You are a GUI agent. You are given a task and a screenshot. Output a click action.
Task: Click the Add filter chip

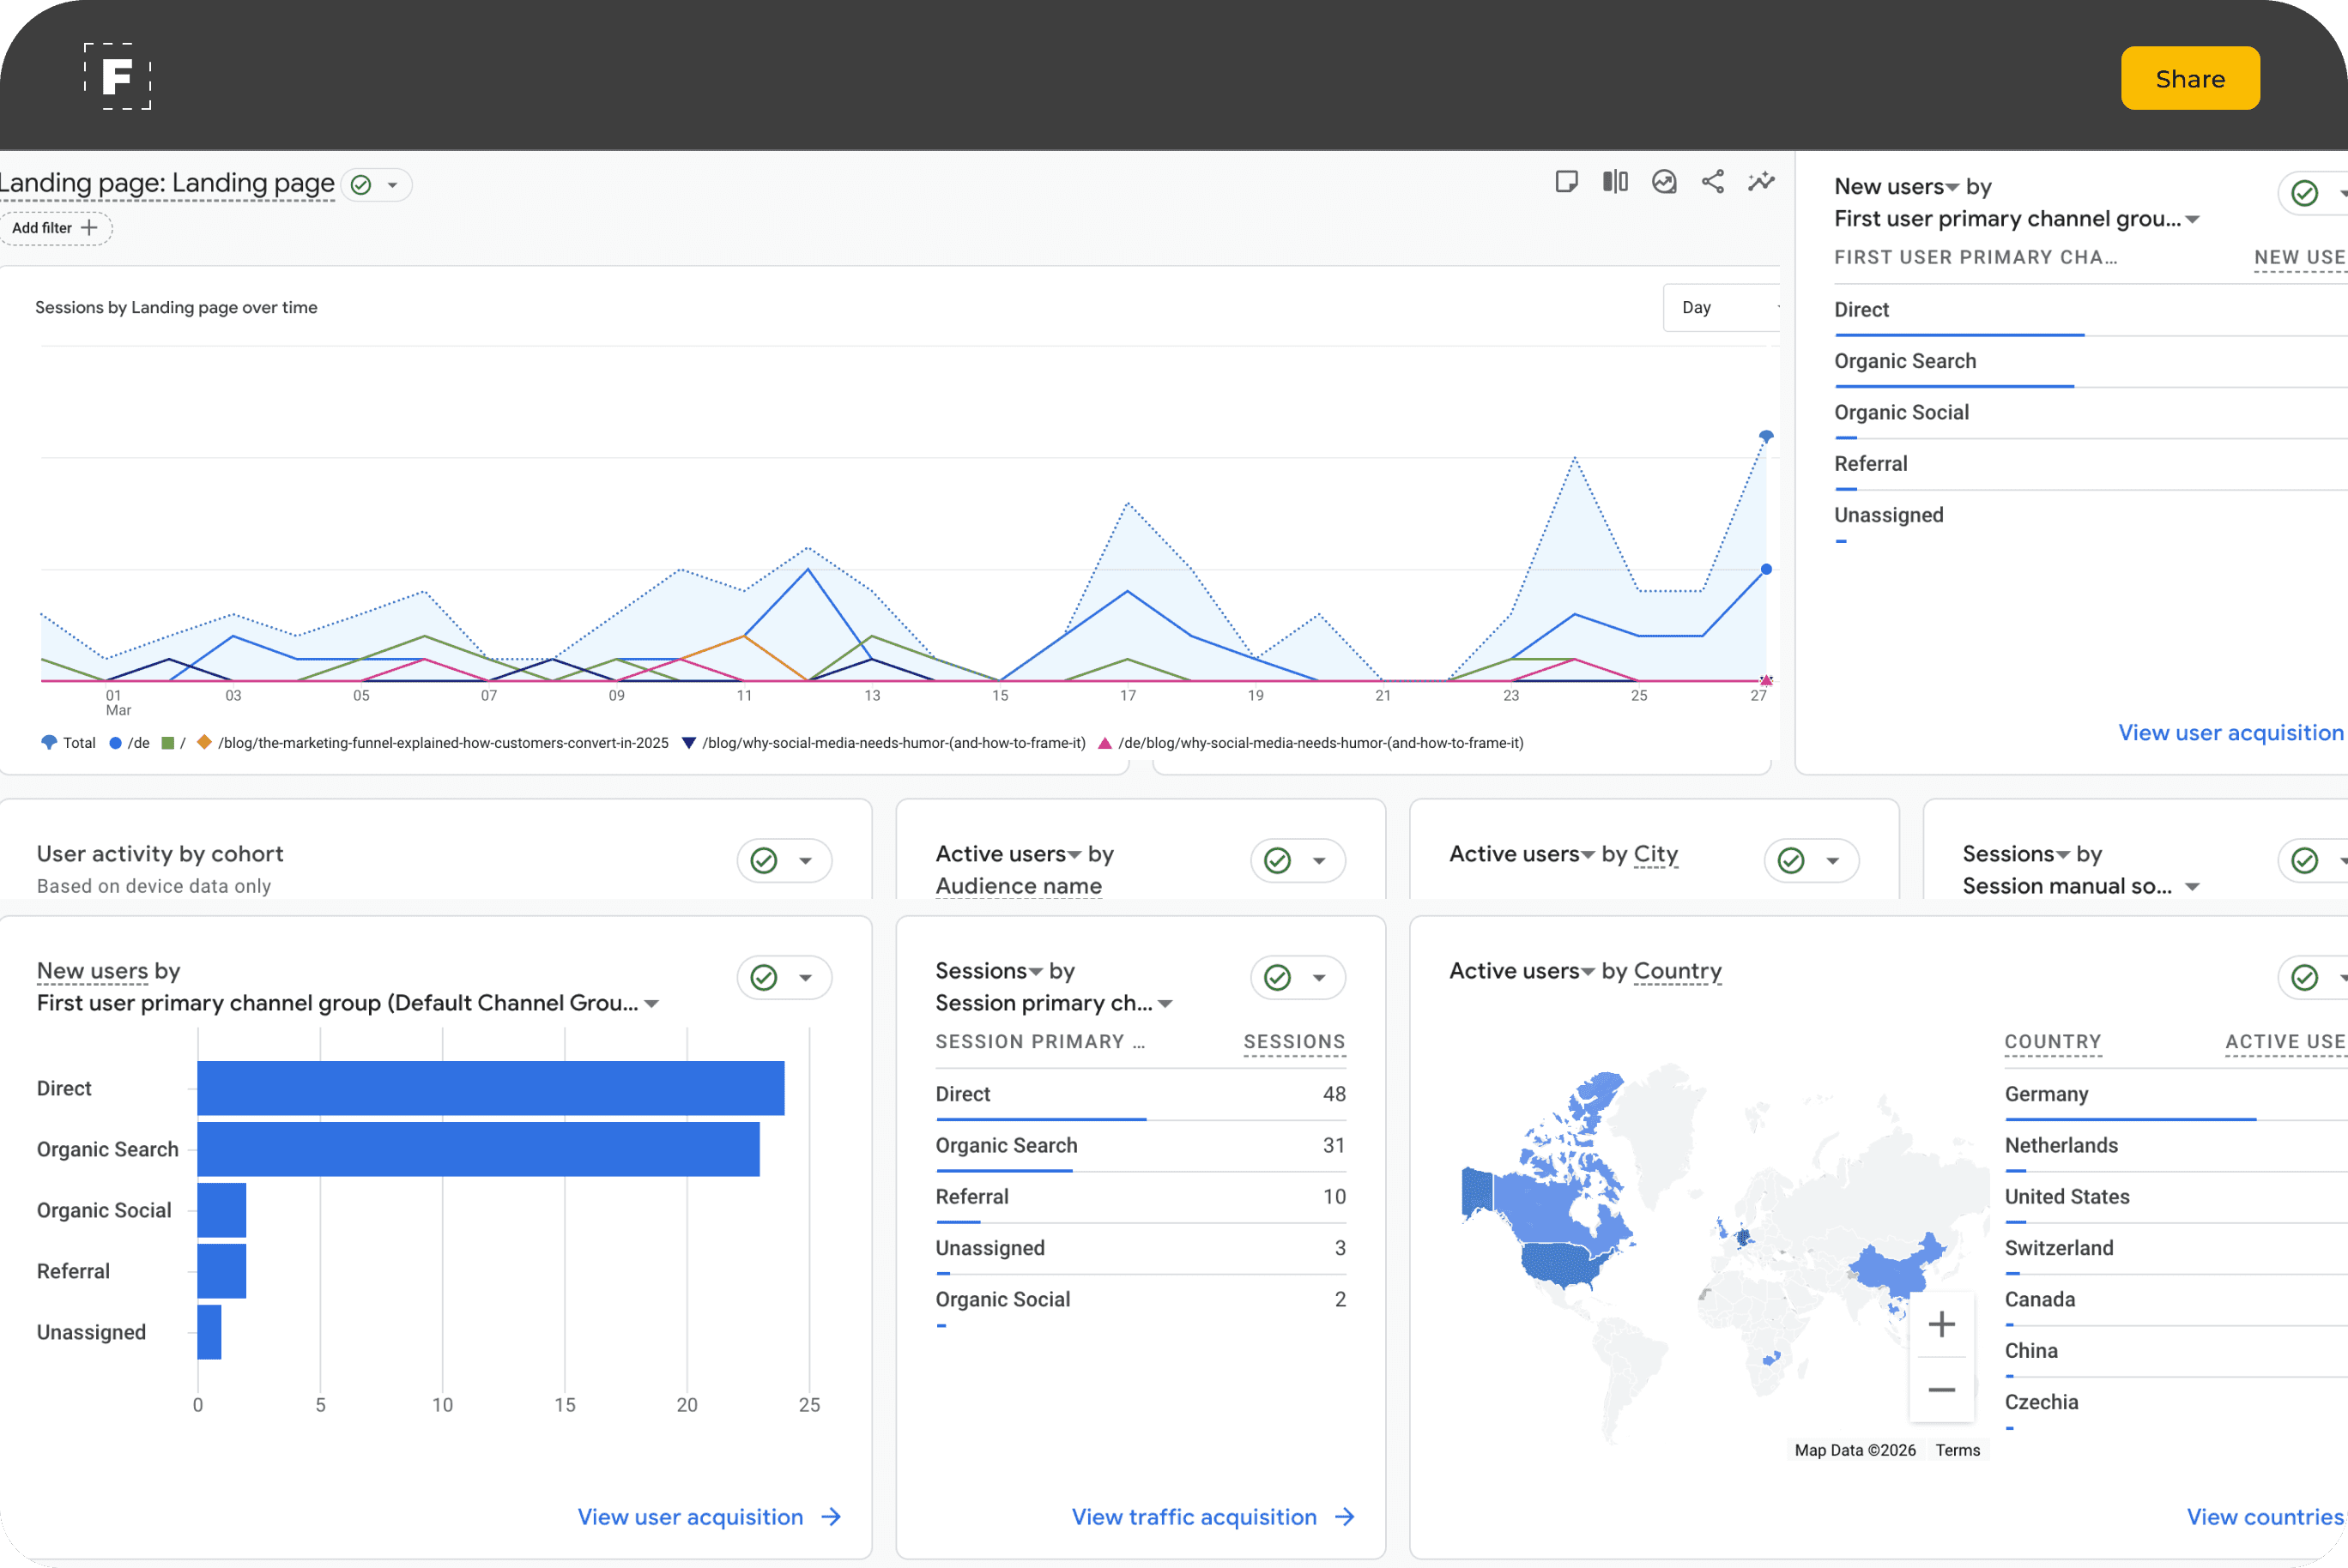(x=55, y=228)
